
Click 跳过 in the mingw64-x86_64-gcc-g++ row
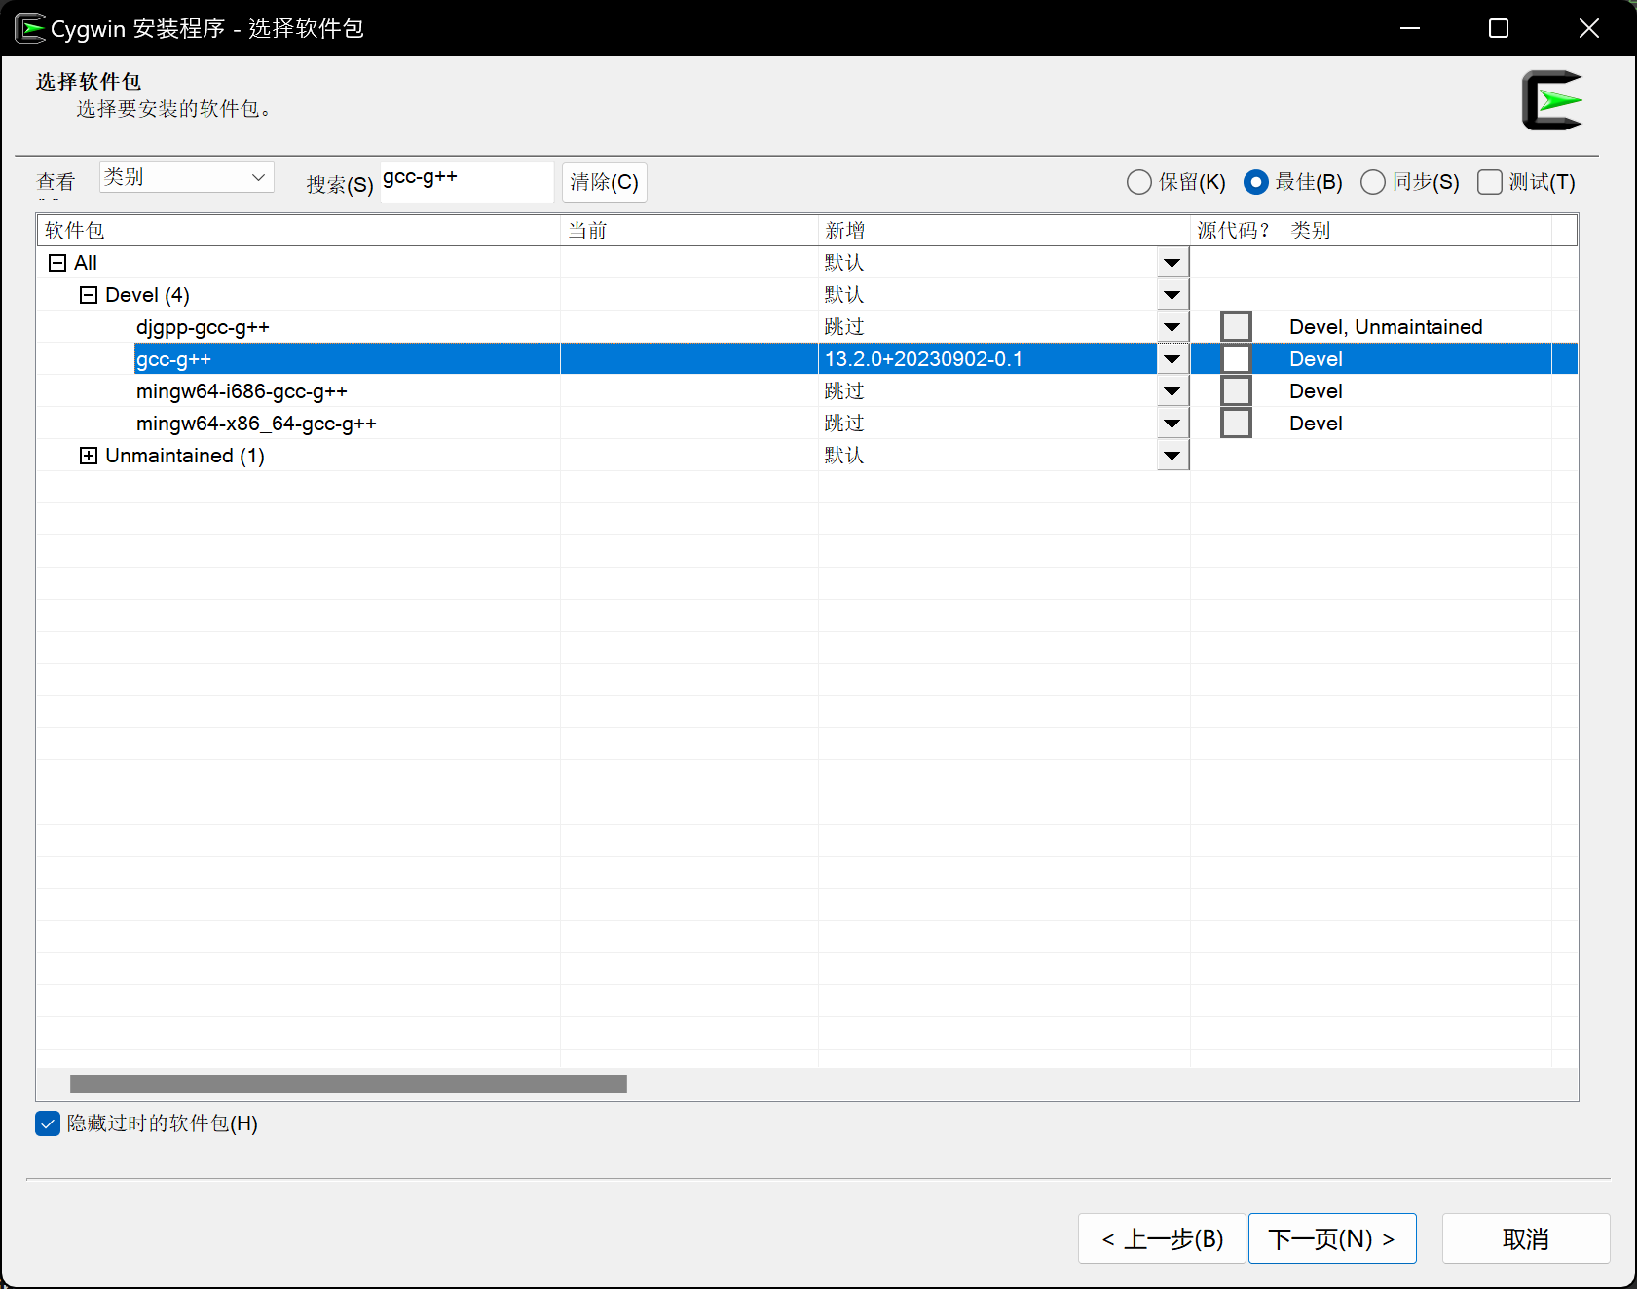click(x=844, y=424)
